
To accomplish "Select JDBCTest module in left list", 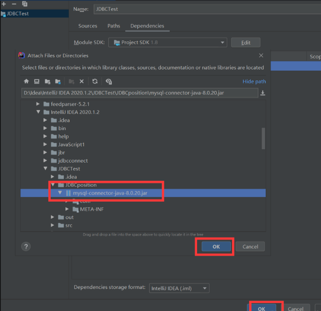I will point(35,14).
